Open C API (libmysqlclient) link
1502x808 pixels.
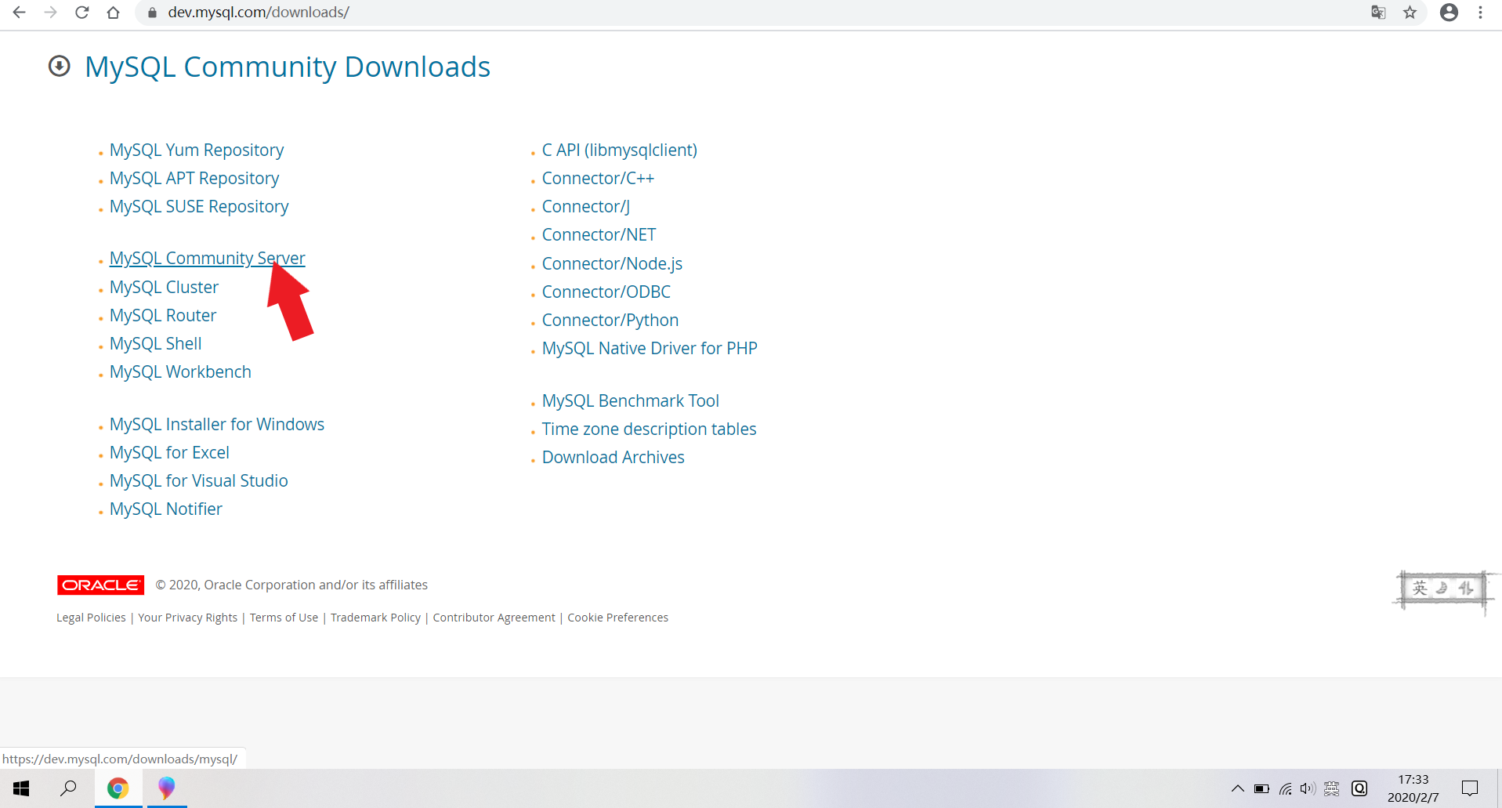click(x=620, y=150)
